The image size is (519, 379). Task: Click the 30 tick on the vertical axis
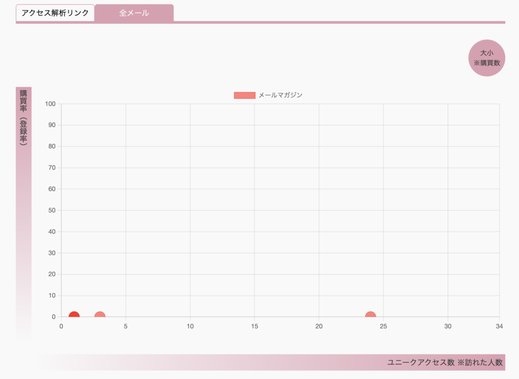pos(51,253)
